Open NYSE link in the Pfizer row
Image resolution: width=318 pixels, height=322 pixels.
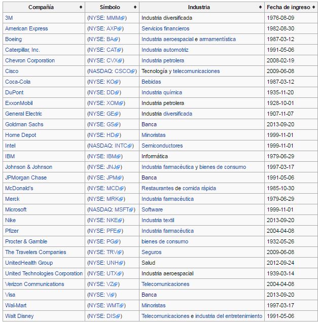[96, 231]
